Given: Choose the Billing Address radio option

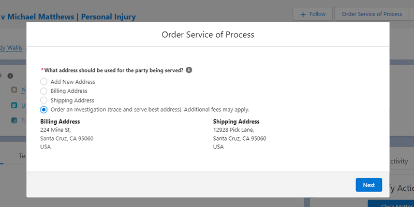Looking at the screenshot, I should pos(44,91).
